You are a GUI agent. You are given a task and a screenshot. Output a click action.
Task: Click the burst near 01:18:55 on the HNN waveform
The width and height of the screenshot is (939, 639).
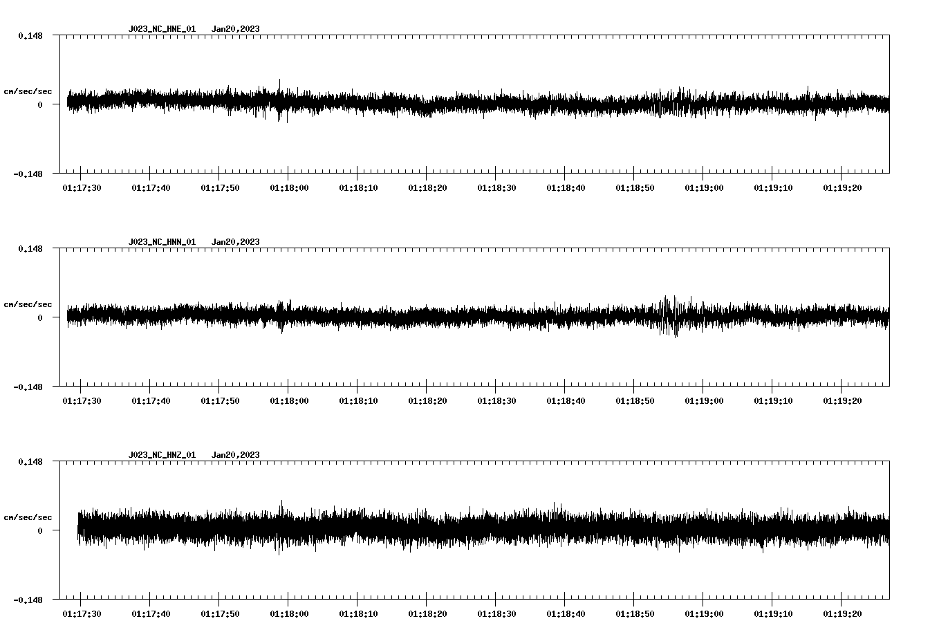click(x=669, y=315)
